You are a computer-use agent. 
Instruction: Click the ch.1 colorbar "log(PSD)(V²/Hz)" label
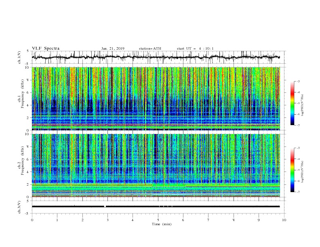(303, 105)
